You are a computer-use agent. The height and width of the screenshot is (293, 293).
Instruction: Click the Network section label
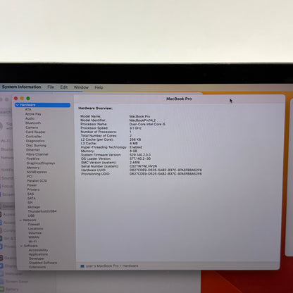(x=30, y=220)
